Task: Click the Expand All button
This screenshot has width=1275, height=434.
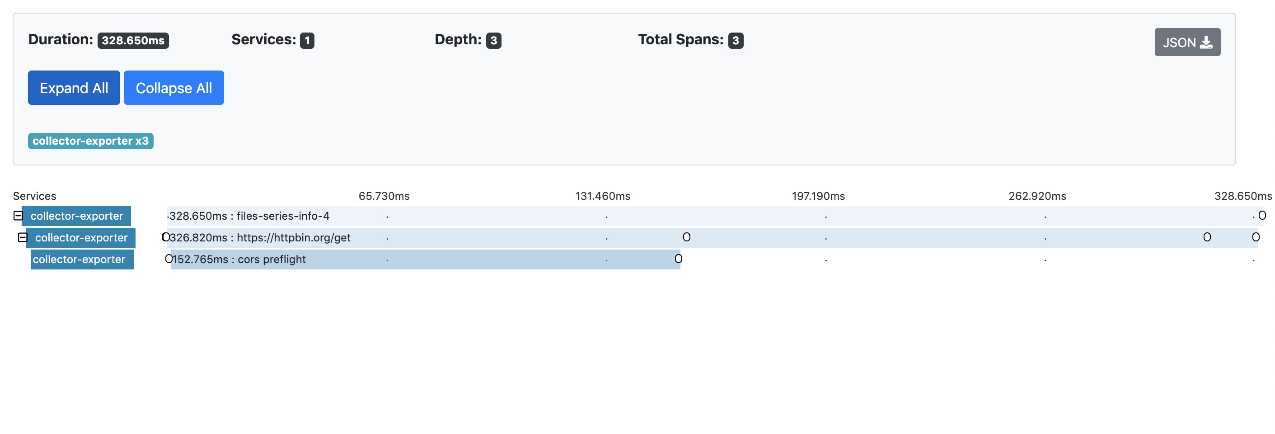Action: pos(74,88)
